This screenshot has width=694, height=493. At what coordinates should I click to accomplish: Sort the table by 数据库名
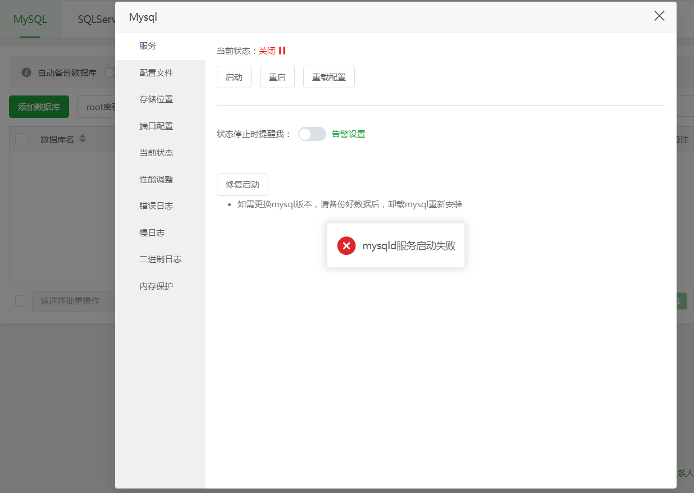coord(83,139)
